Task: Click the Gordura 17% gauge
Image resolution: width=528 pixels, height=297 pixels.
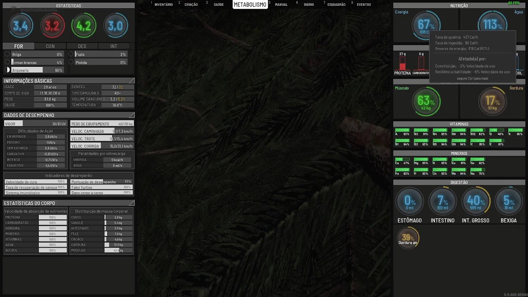Action: (493, 102)
